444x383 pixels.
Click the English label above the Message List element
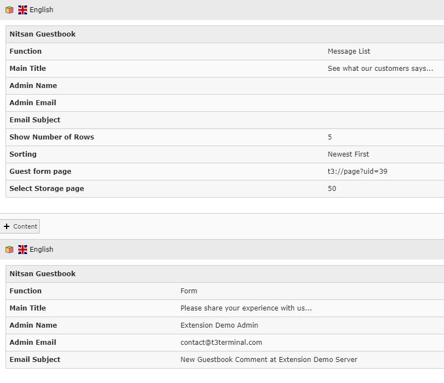[x=42, y=10]
